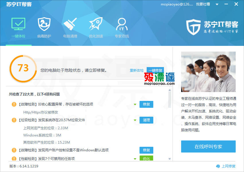Image resolution: width=244 pixels, height=172 pixels.
Task: Click the 版本：6.14.1.1219 version text
Action: (x=24, y=166)
